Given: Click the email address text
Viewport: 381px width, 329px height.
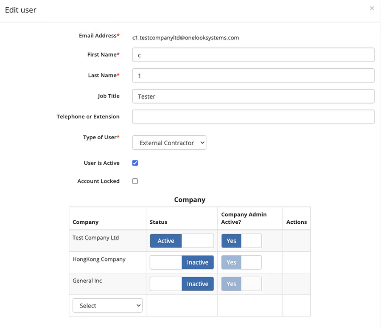Looking at the screenshot, I should (186, 38).
